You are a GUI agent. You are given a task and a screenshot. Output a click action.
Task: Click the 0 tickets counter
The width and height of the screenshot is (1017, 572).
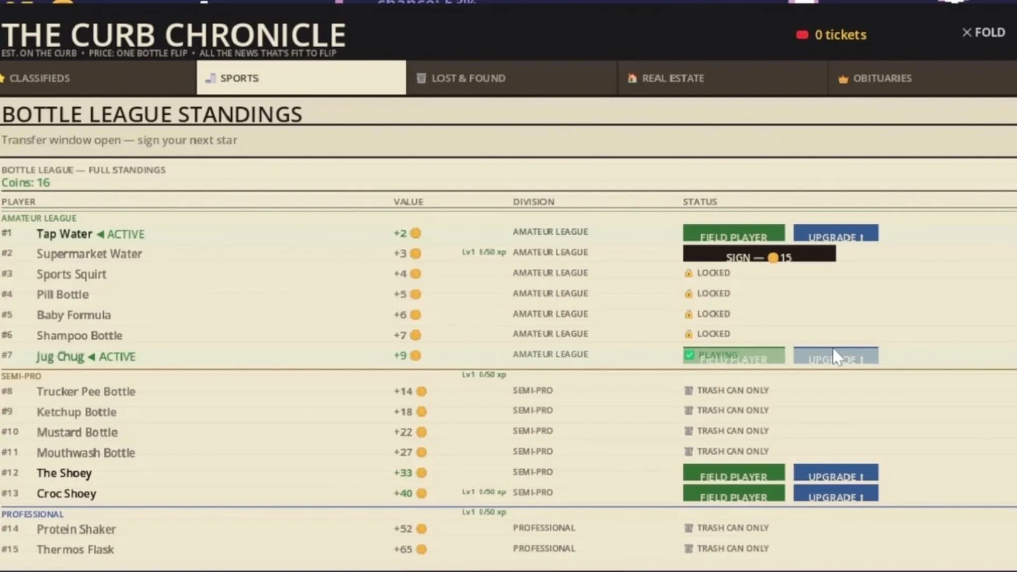tap(841, 35)
